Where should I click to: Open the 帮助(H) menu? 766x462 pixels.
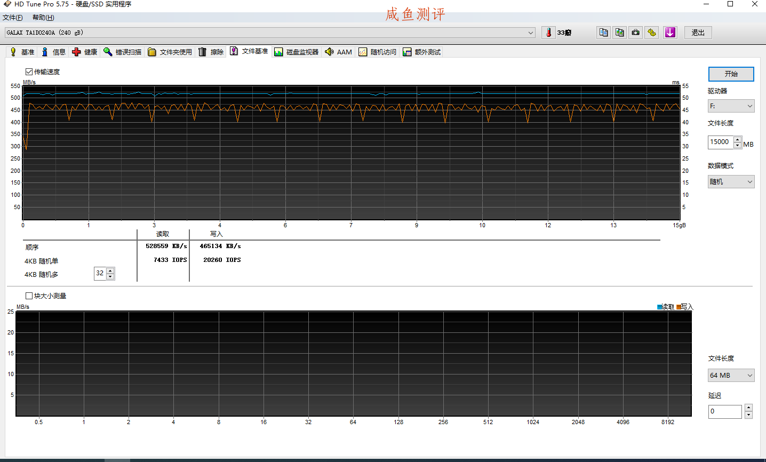point(43,18)
